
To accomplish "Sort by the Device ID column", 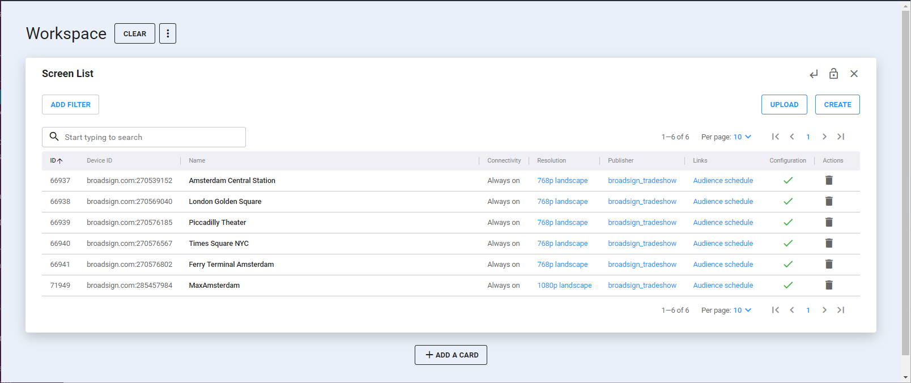I will [x=99, y=161].
